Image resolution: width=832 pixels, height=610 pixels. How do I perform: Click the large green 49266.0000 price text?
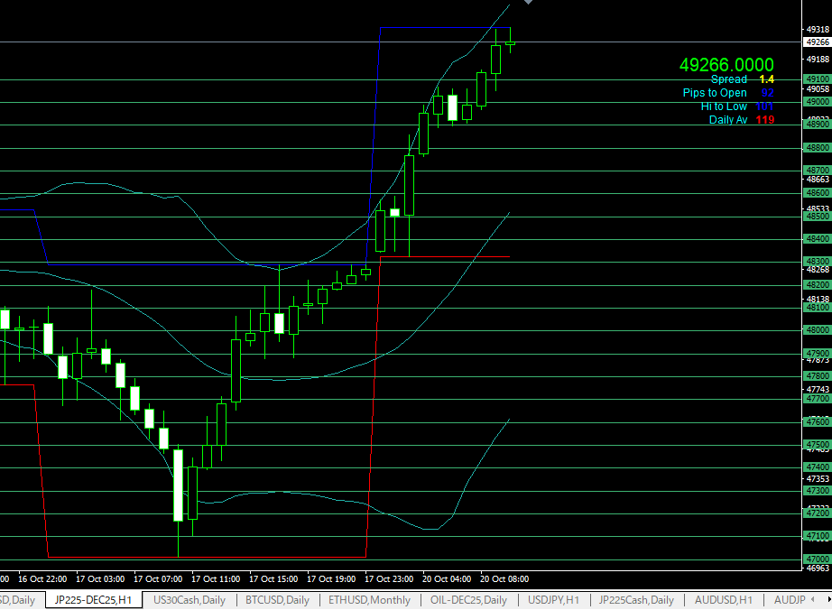click(x=726, y=65)
